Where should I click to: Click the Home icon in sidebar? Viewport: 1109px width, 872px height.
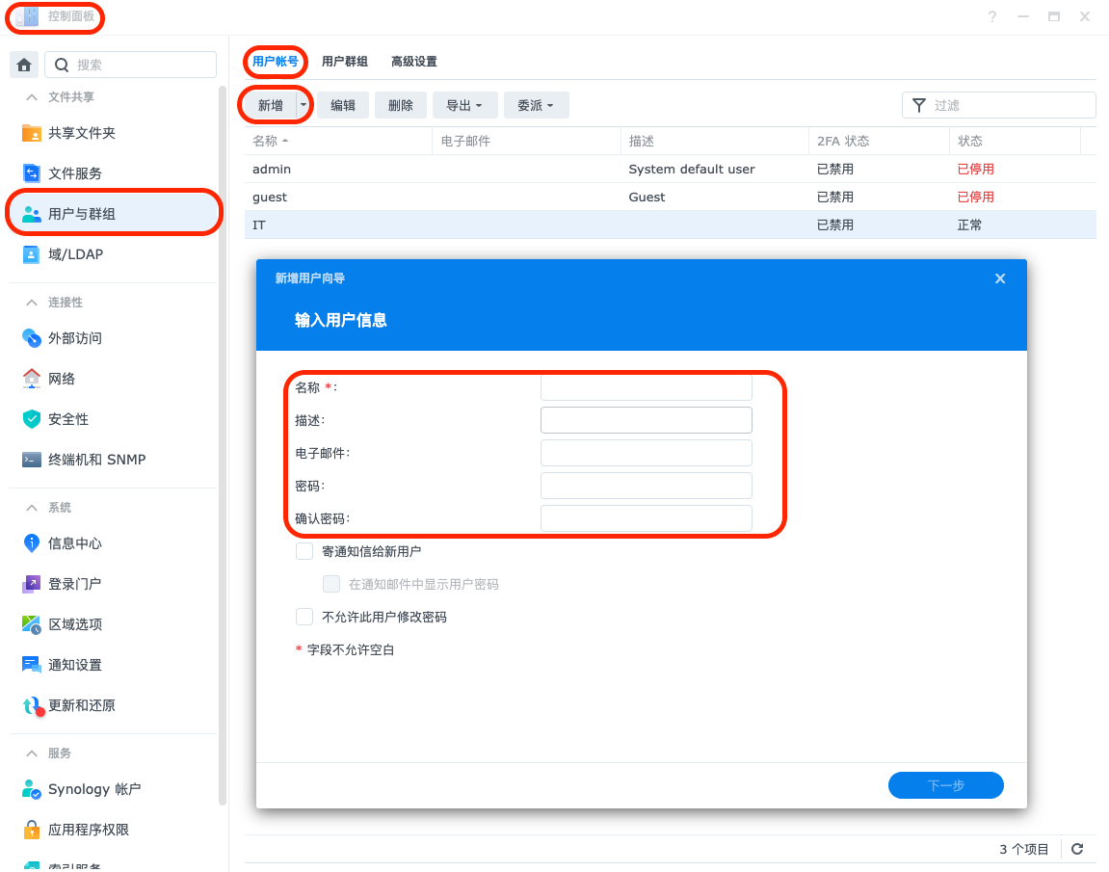24,65
